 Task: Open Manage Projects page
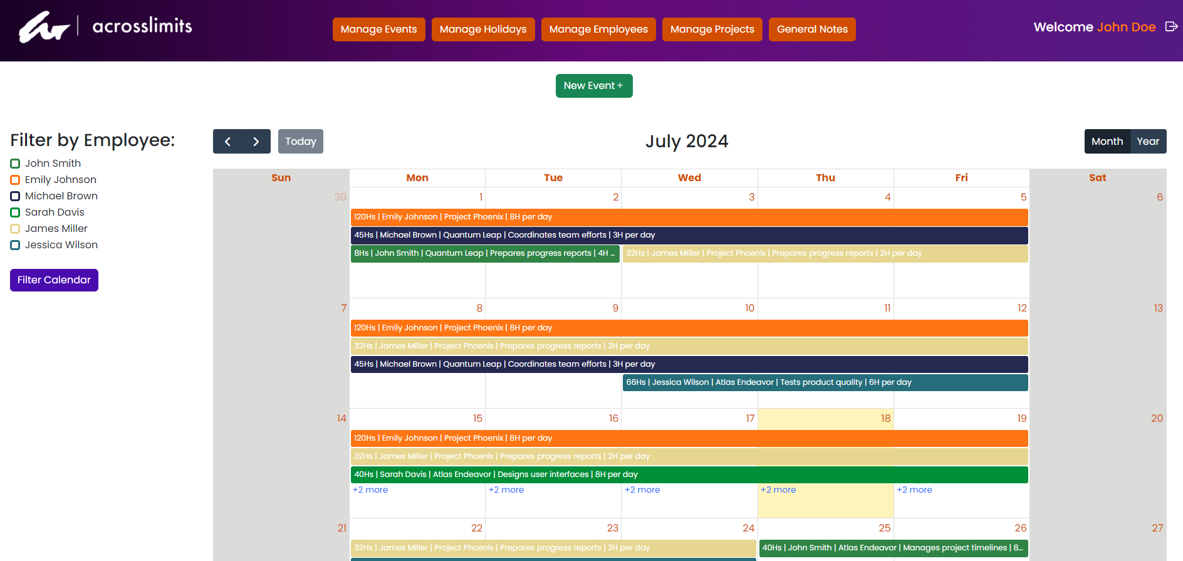(x=712, y=29)
